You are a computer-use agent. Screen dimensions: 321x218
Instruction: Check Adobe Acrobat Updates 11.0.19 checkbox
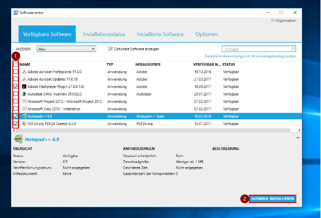point(15,79)
